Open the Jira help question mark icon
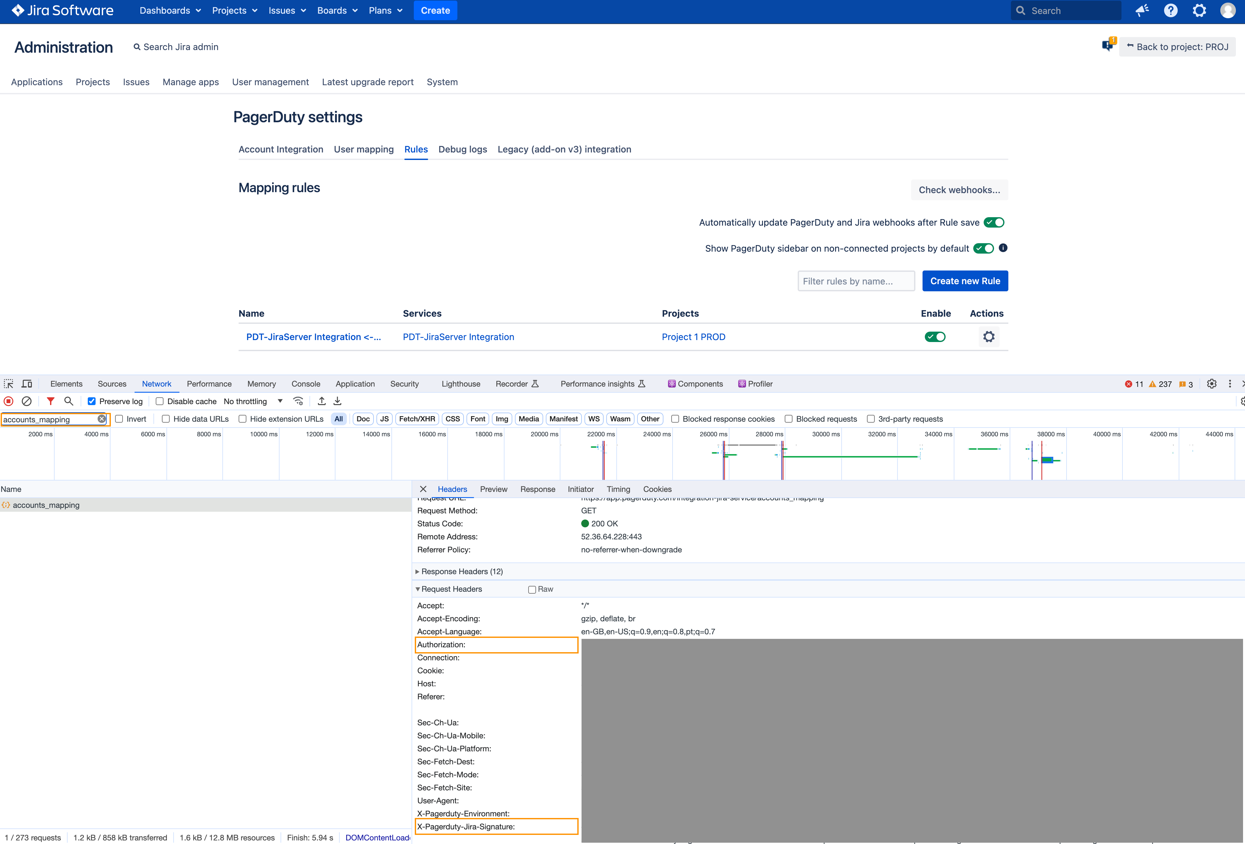This screenshot has width=1245, height=844. pyautogui.click(x=1171, y=11)
